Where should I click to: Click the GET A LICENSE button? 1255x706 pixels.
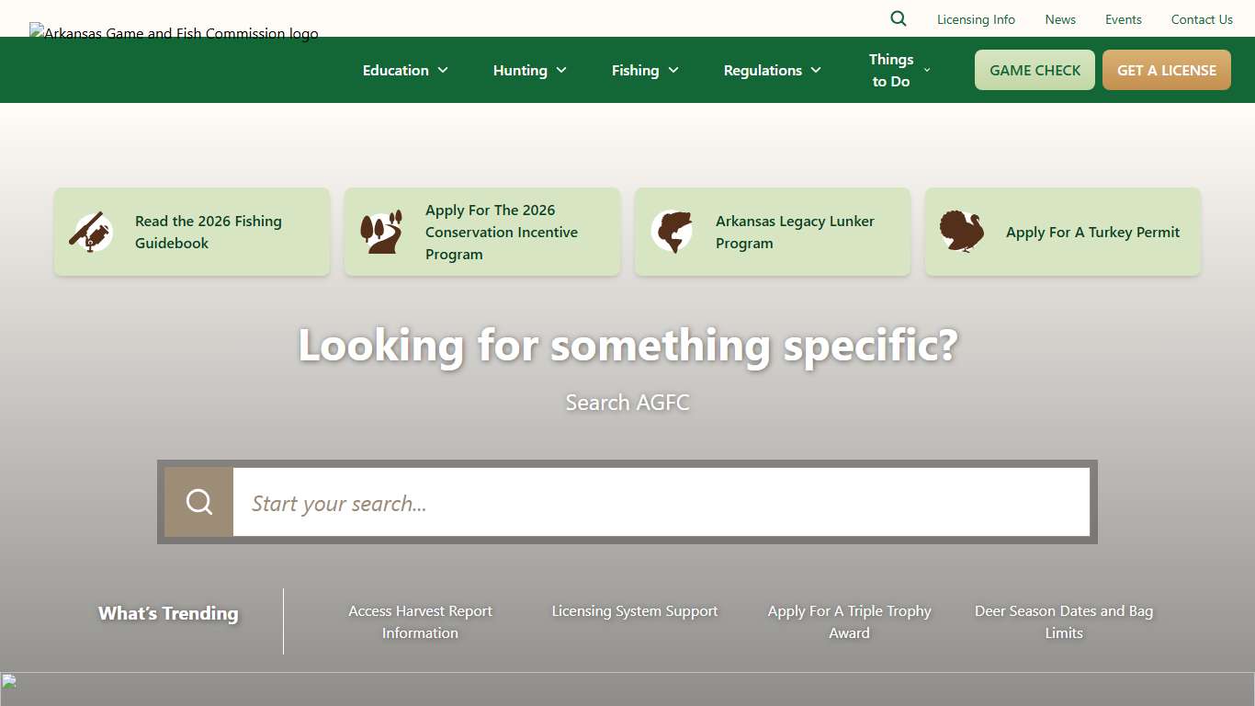pos(1166,70)
